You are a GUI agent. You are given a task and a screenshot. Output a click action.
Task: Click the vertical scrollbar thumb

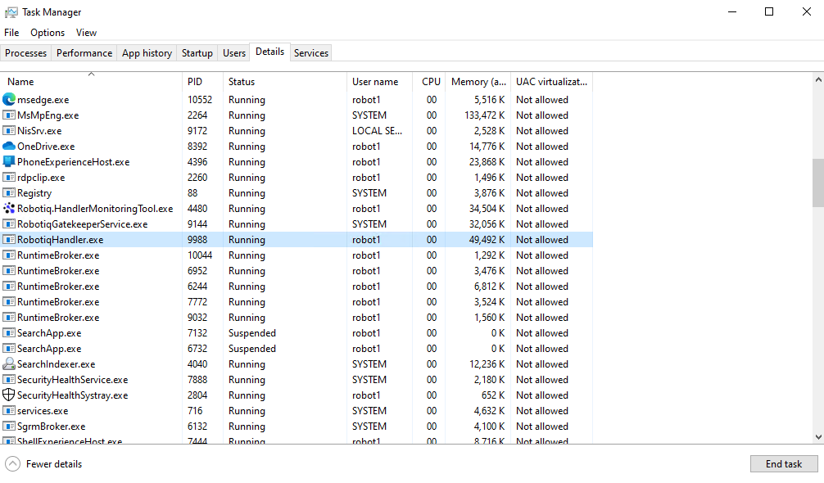818,183
